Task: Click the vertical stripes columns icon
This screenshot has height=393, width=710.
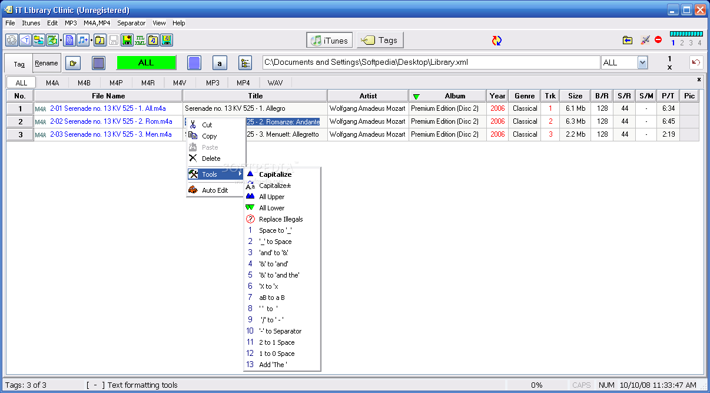Action: coord(99,63)
